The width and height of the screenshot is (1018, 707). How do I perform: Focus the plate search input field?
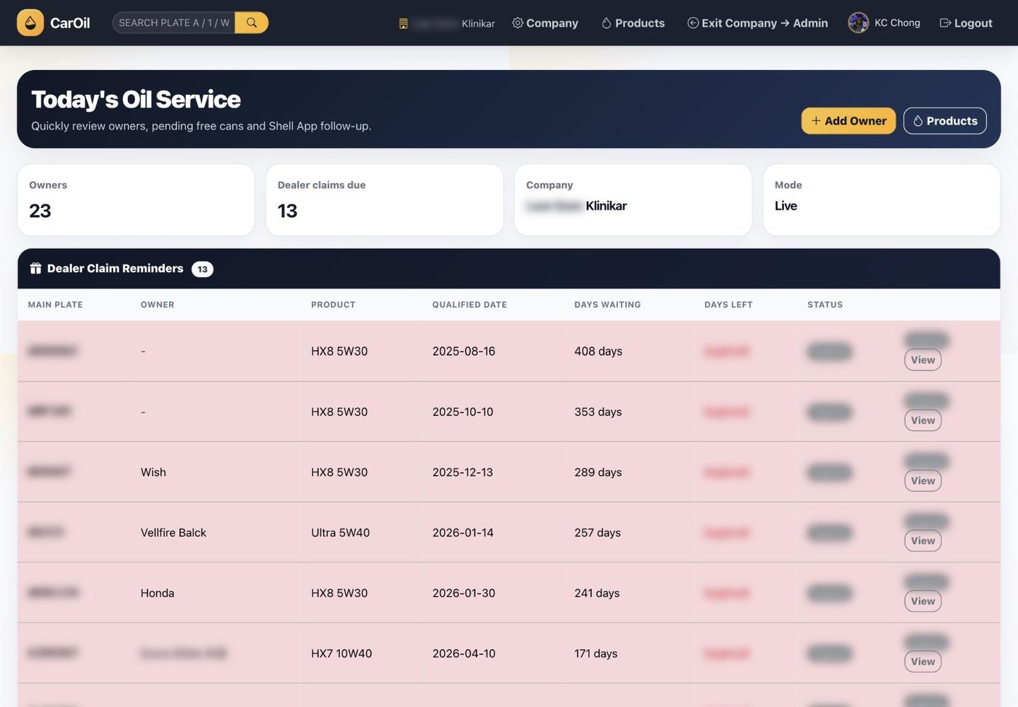click(x=174, y=23)
